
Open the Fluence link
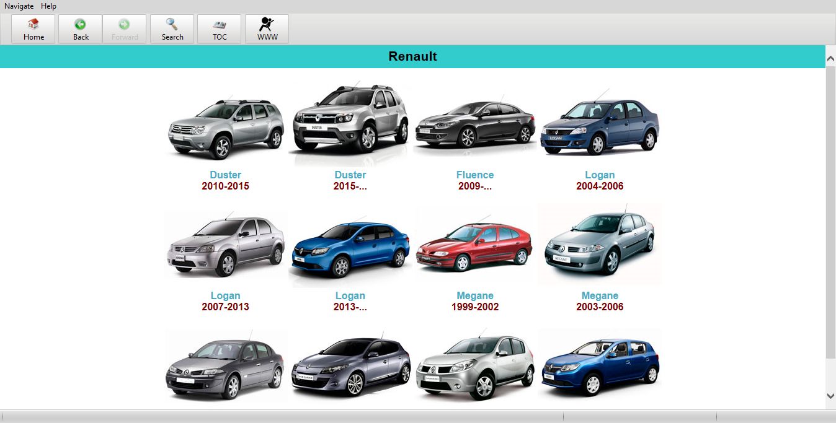click(475, 175)
